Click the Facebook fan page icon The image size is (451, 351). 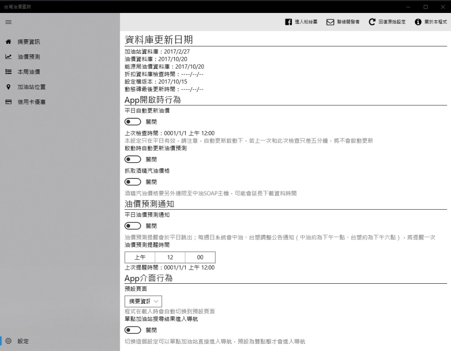point(288,22)
